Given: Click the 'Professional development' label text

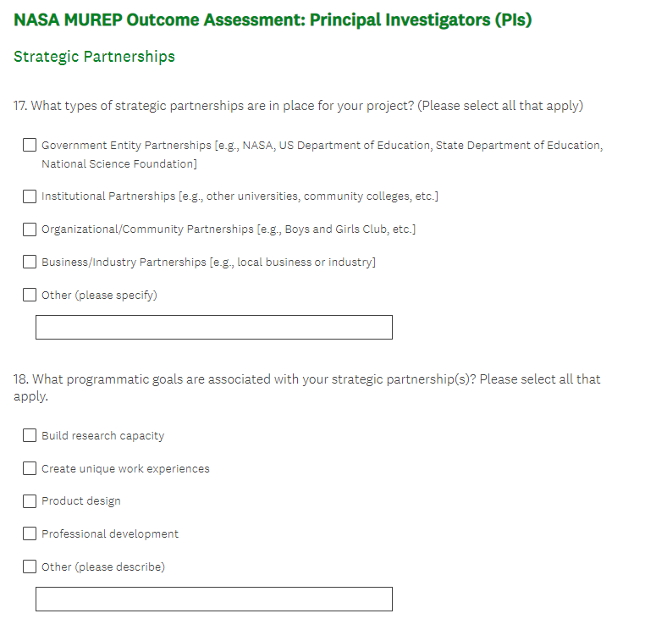Looking at the screenshot, I should (110, 534).
